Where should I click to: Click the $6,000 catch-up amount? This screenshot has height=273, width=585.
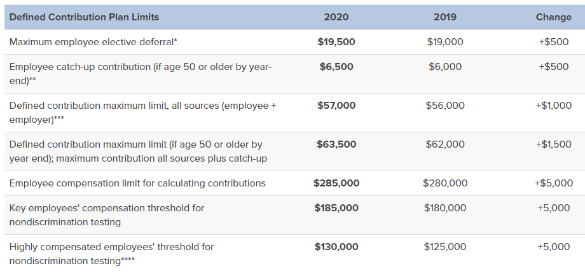[444, 67]
